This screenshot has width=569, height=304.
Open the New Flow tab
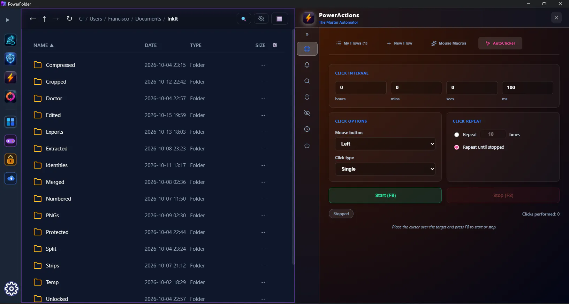(x=400, y=43)
